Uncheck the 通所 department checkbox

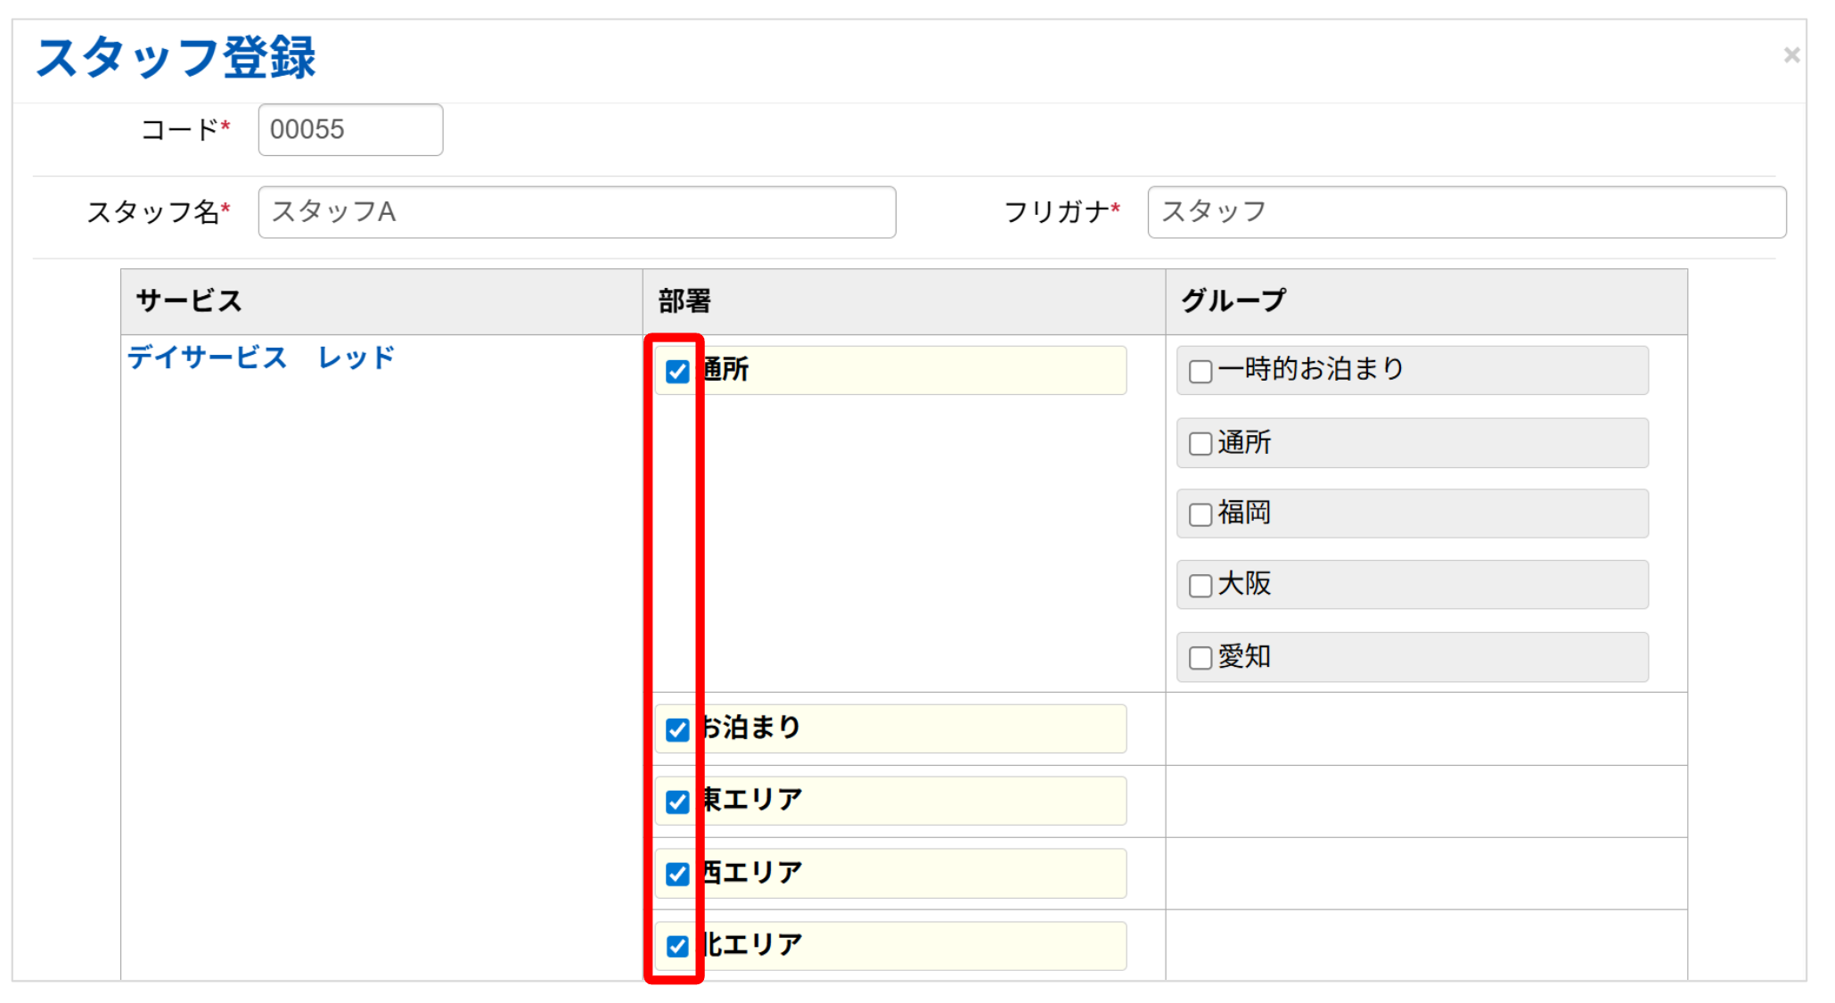[677, 371]
